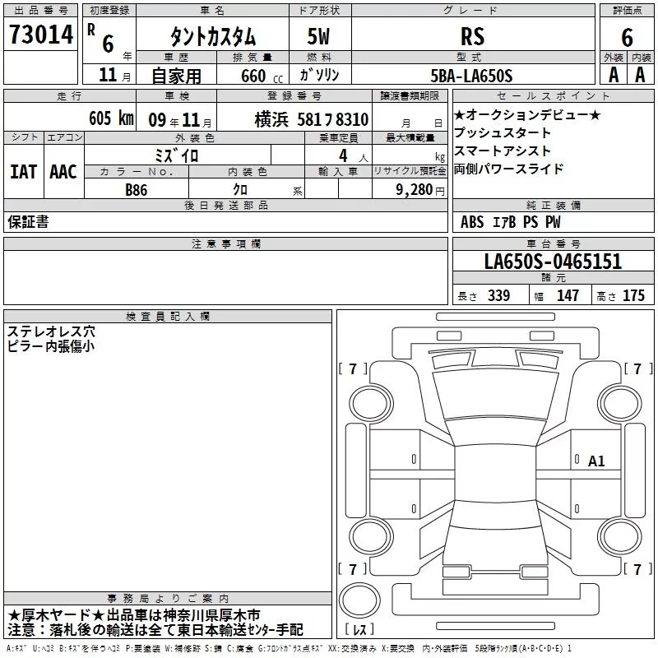Click the chassis number LA650S-0465151

tap(553, 262)
